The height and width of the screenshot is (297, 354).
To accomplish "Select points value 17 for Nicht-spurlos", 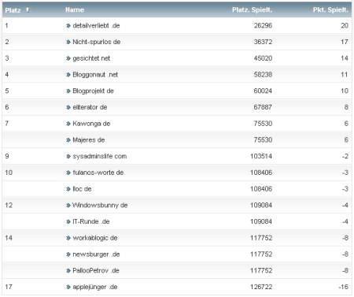I will 345,42.
